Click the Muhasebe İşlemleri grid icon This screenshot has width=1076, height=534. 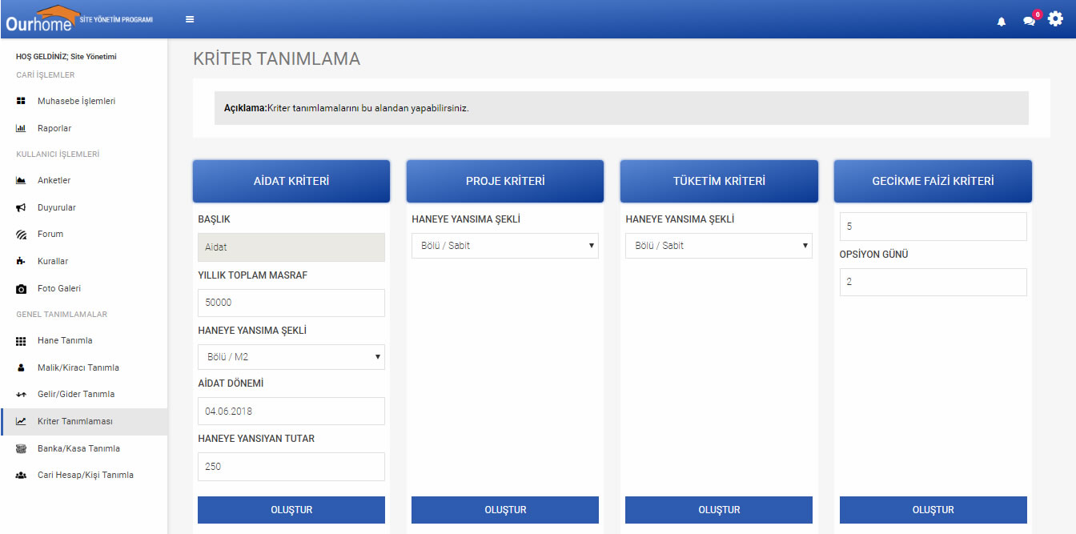[21, 102]
